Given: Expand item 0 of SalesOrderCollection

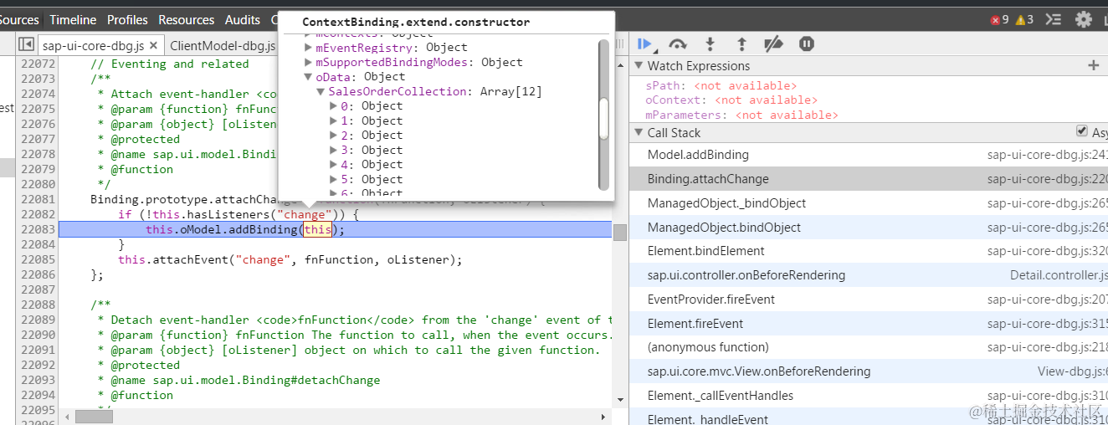Looking at the screenshot, I should point(334,106).
